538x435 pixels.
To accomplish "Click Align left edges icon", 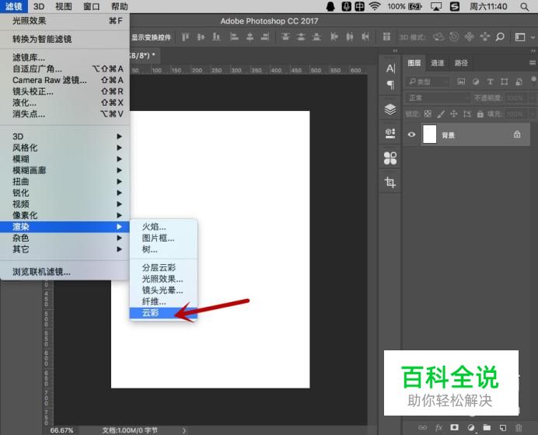I will pyautogui.click(x=234, y=37).
